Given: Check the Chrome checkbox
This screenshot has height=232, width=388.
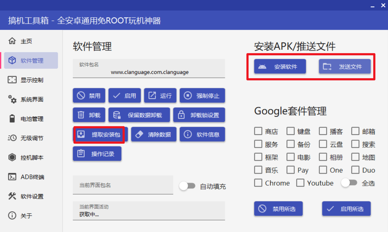Looking at the screenshot, I should (x=258, y=183).
